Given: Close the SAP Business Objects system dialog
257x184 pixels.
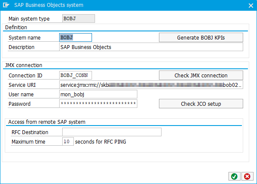Looking at the screenshot, I should (251, 6).
